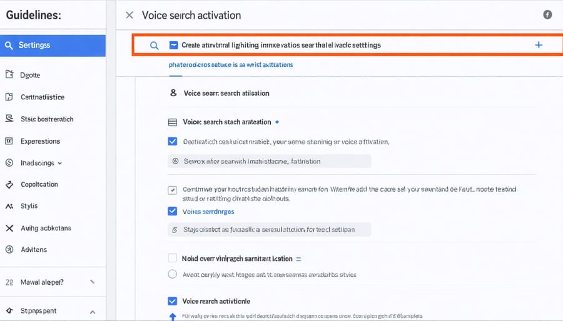Click the blue lines icon after 'sarnitant lcstion'
The image size is (563, 321).
(x=298, y=259)
